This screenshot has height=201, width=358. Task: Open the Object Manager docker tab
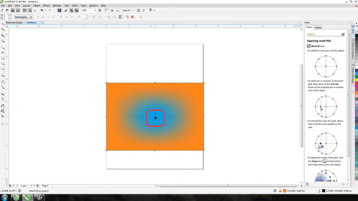click(x=353, y=73)
